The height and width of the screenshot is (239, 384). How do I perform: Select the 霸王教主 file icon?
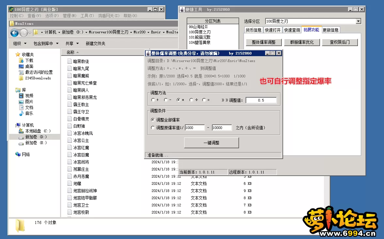pos(70,104)
